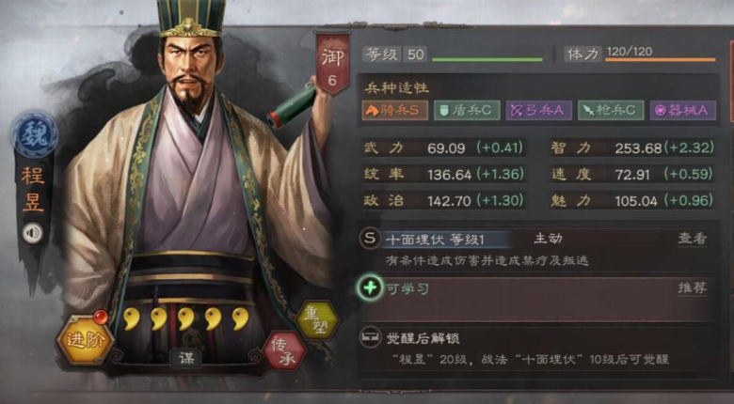Select the S-rank skill badge icon
This screenshot has width=734, height=404.
tap(370, 239)
